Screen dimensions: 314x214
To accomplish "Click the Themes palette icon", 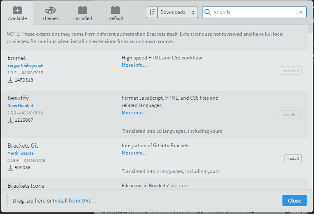I will click(50, 10).
